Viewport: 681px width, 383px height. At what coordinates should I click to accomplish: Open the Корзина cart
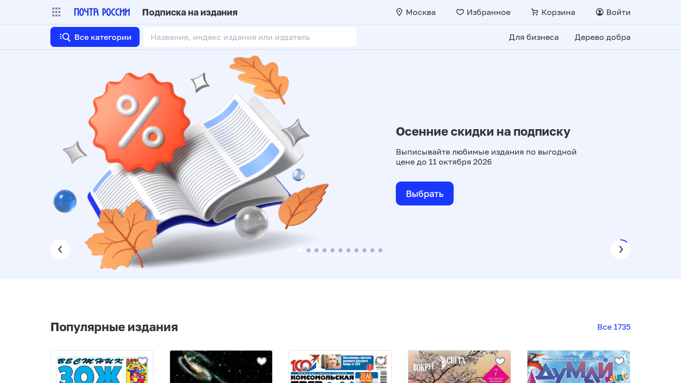(553, 12)
